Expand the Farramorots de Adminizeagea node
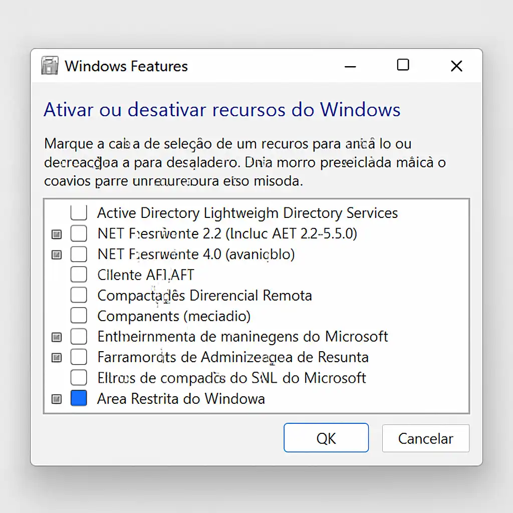This screenshot has height=513, width=513. (57, 357)
